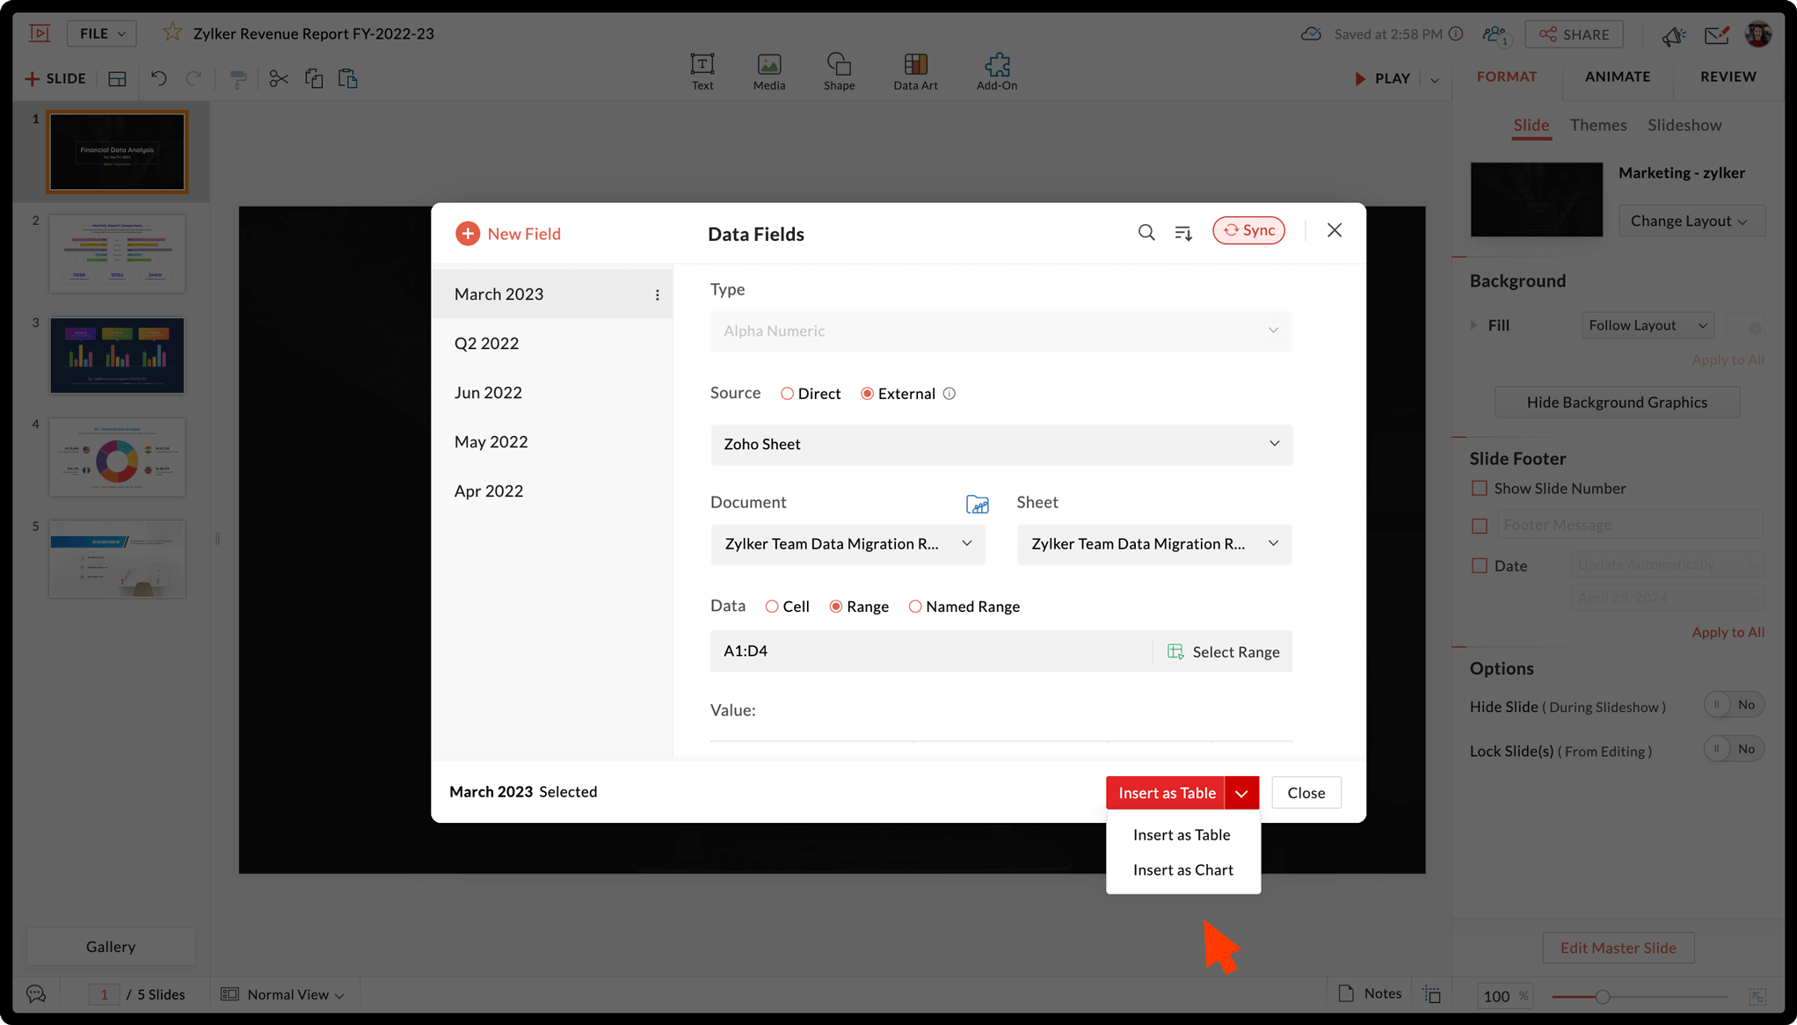Screen dimensions: 1797x1025
Task: Open the Shape tool
Action: pos(839,72)
